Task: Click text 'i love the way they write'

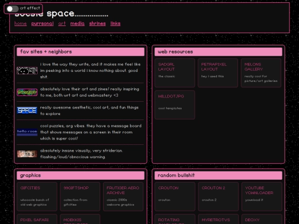Action: click(x=65, y=64)
